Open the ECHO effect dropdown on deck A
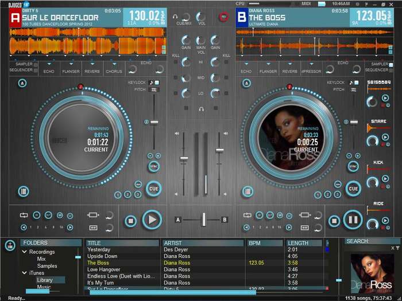Viewport: 402px width, 301px height. (x=49, y=64)
